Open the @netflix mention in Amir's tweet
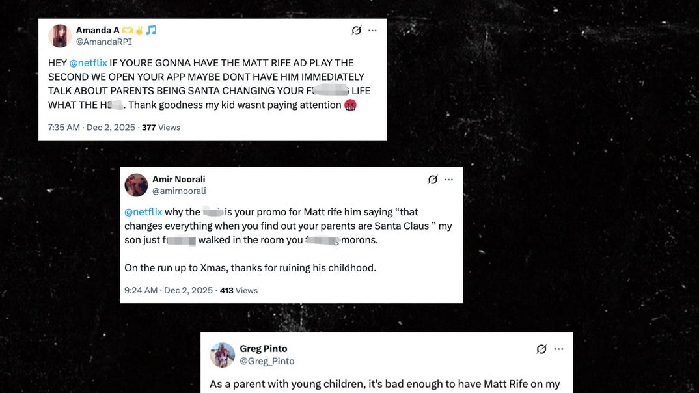The width and height of the screenshot is (699, 393). click(x=143, y=212)
